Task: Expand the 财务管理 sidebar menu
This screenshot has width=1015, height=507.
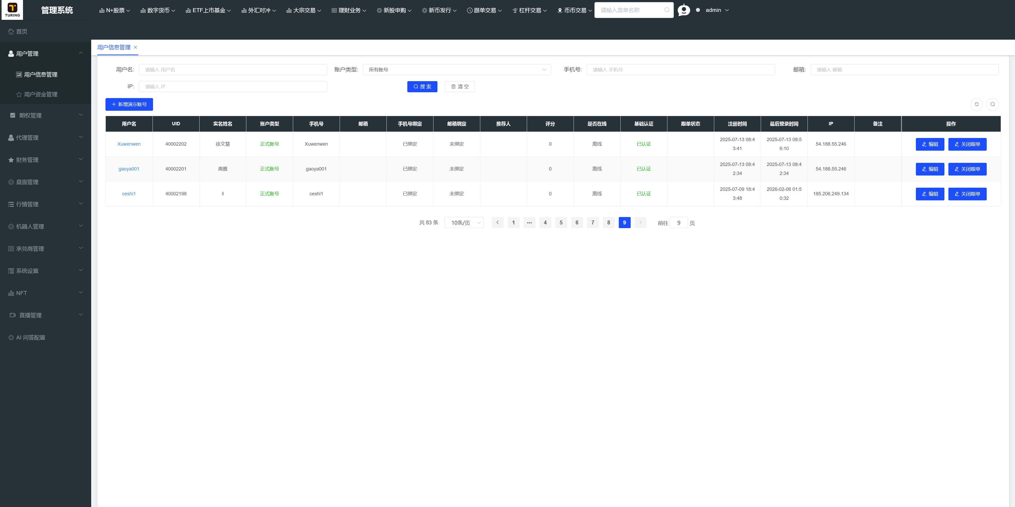Action: pyautogui.click(x=45, y=160)
